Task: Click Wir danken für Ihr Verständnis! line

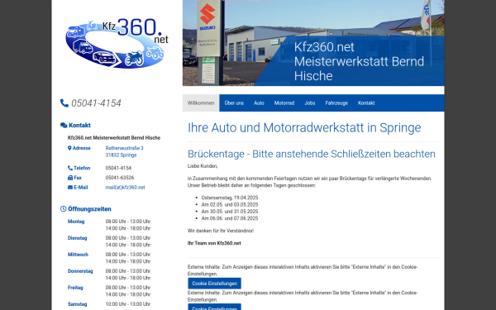Action: click(221, 231)
